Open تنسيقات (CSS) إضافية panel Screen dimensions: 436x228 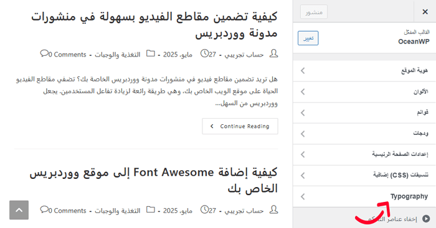[x=364, y=176]
